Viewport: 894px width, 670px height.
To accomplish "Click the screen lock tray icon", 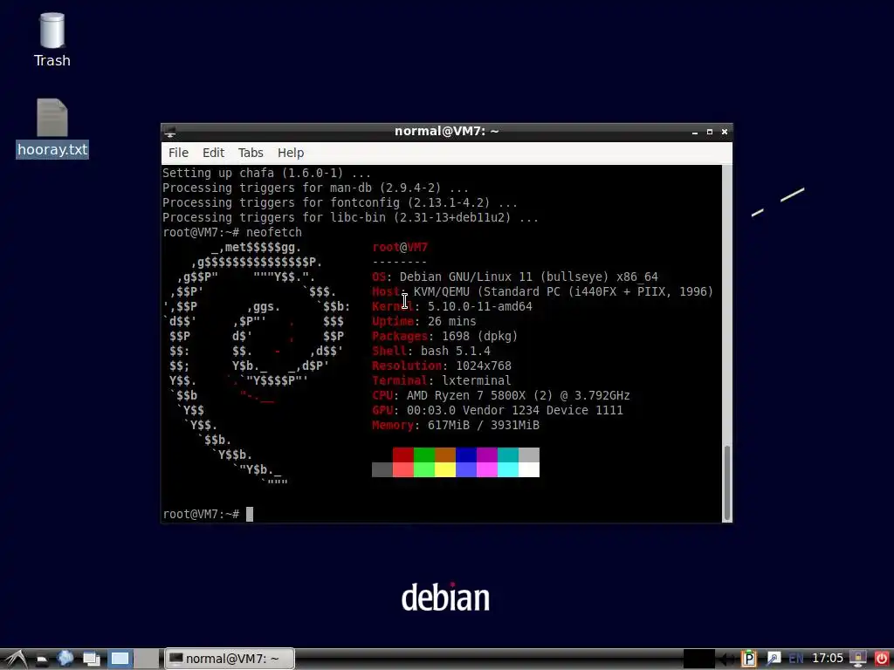I will pyautogui.click(x=858, y=659).
